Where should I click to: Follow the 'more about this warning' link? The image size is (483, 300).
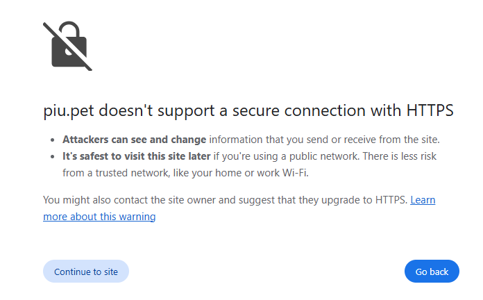click(x=99, y=217)
